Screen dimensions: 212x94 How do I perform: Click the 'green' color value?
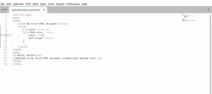coord(41,29)
